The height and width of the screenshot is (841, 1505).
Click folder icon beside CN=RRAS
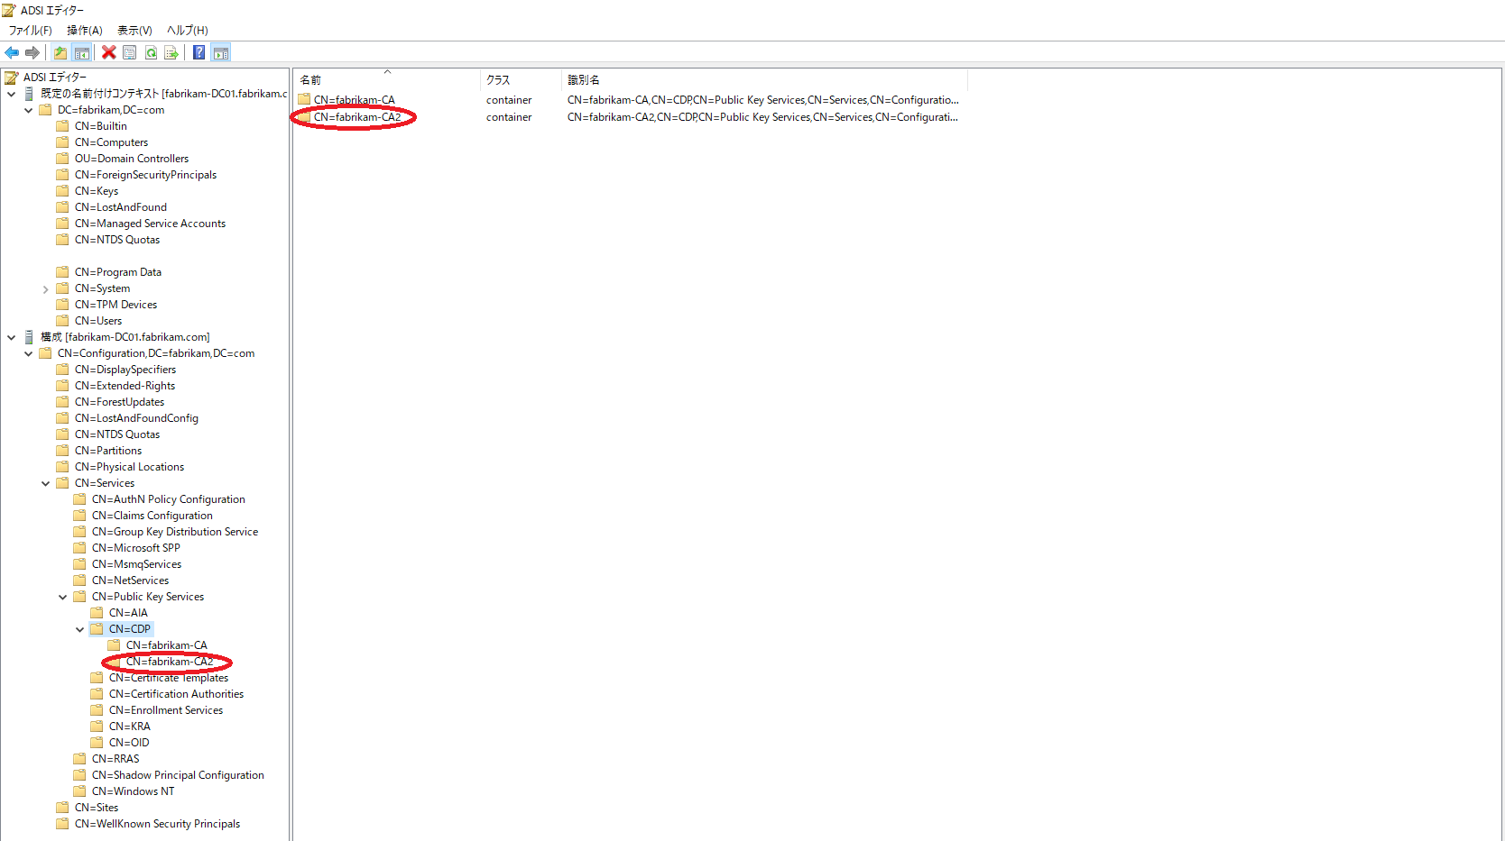tap(79, 759)
